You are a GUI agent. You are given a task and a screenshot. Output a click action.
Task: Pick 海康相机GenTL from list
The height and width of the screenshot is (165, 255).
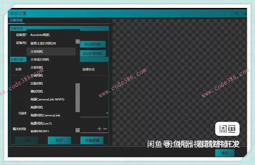pyautogui.click(x=51, y=124)
